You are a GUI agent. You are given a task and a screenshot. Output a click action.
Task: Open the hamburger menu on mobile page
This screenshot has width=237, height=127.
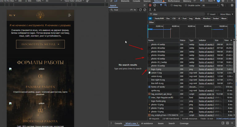tap(69, 15)
